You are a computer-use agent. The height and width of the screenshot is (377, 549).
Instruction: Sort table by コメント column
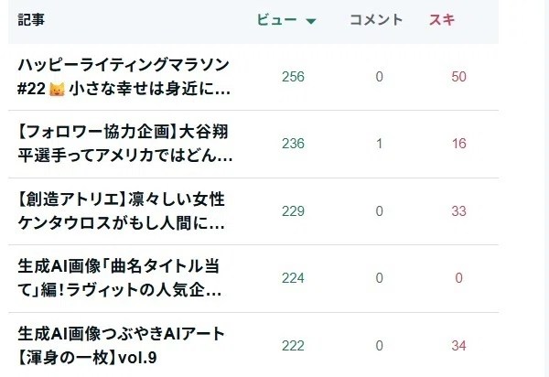(x=376, y=19)
